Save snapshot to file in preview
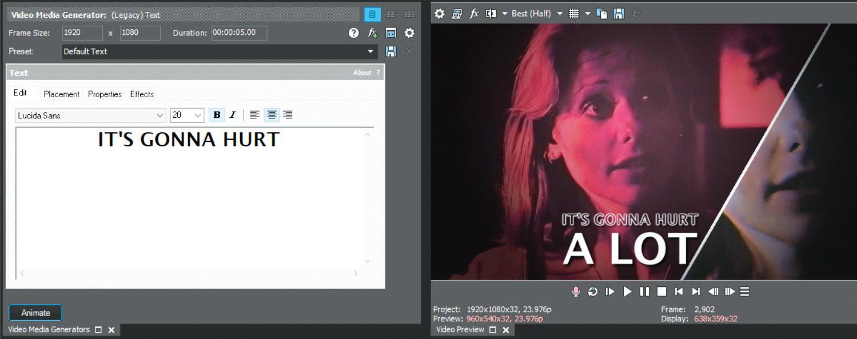Screen dimensions: 857x339 (x=619, y=14)
